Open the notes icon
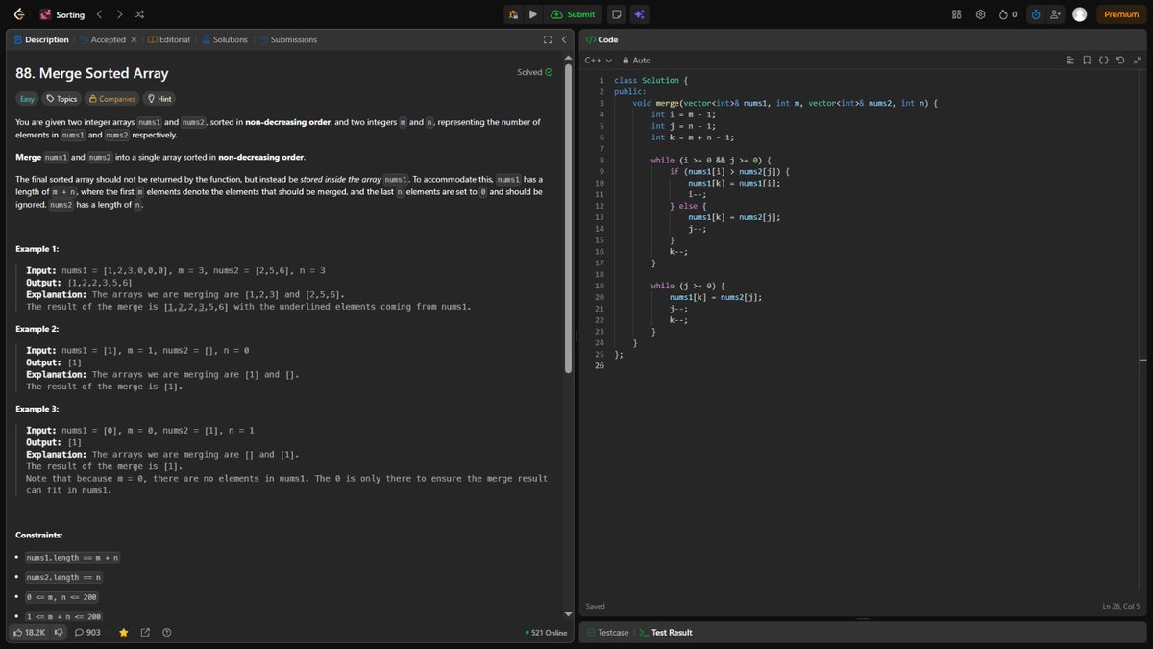 [x=616, y=14]
